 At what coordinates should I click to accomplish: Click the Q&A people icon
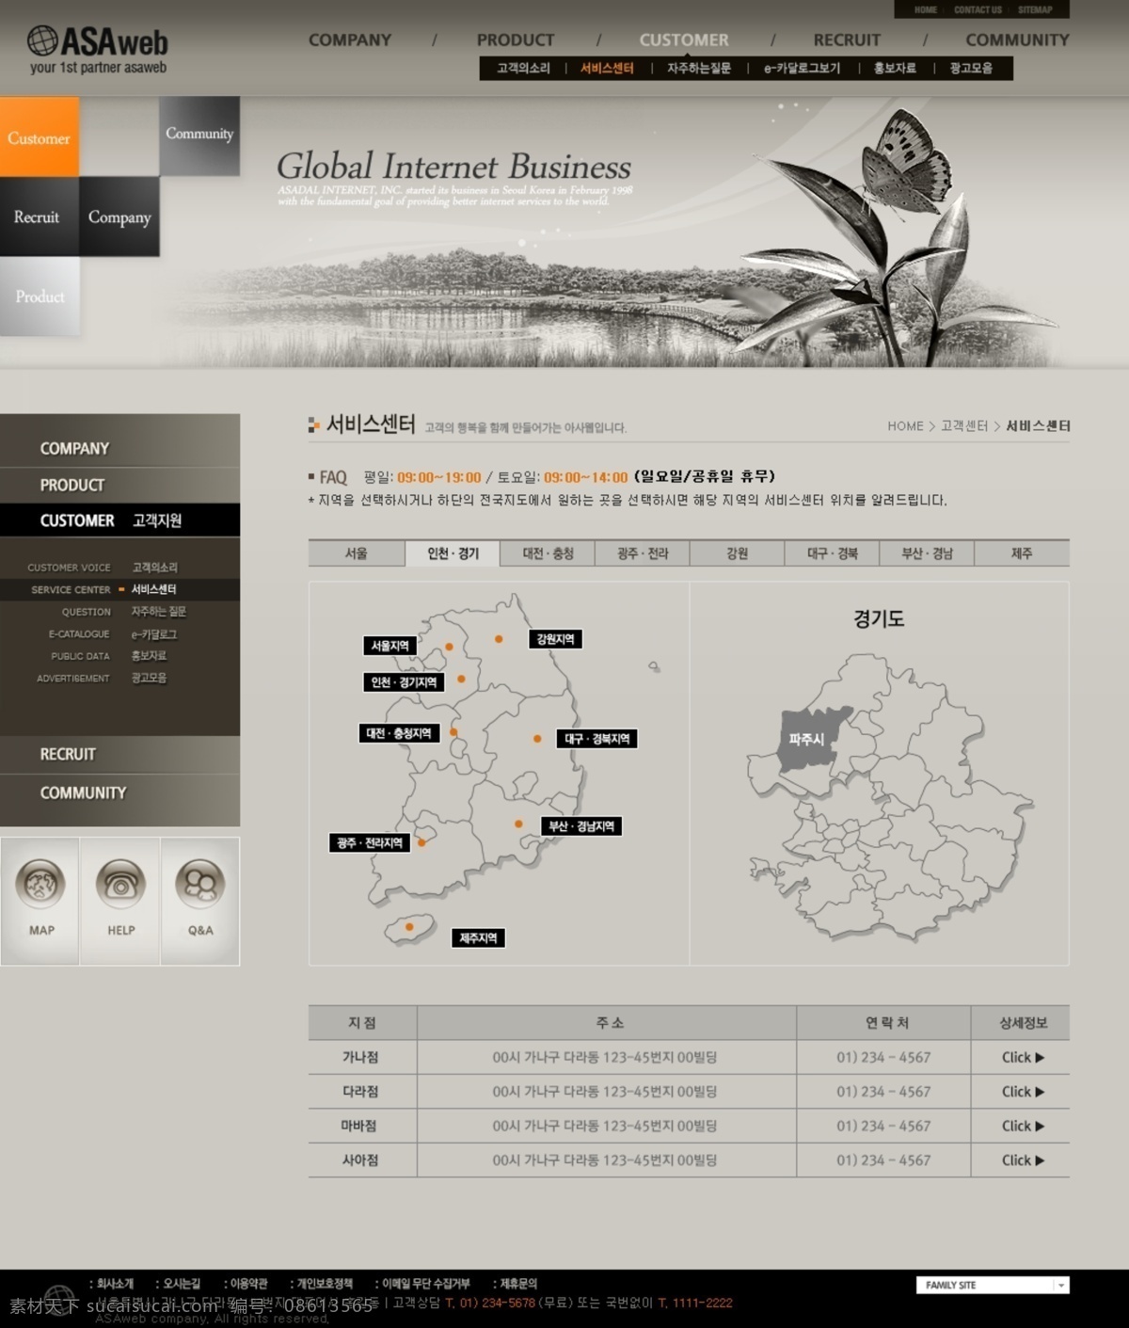pyautogui.click(x=199, y=884)
